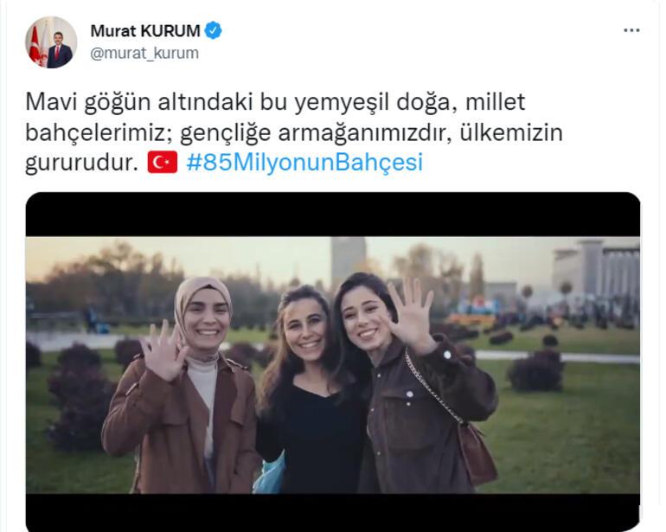
Task: Open the #85MilyonunBahçesi hashtag
Action: [x=304, y=163]
